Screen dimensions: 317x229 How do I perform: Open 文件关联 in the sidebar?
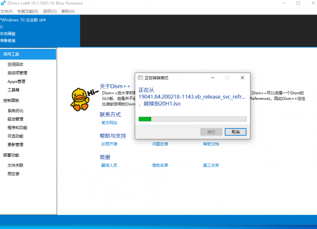[16, 165]
